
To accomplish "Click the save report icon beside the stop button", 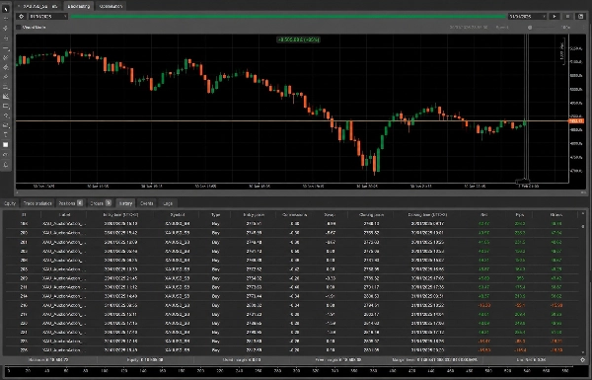I will tap(581, 16).
